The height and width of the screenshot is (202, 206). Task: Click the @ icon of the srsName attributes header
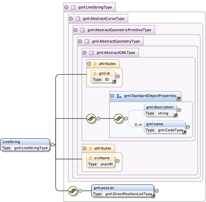point(91,149)
